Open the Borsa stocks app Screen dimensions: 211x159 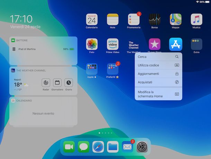click(x=155, y=19)
